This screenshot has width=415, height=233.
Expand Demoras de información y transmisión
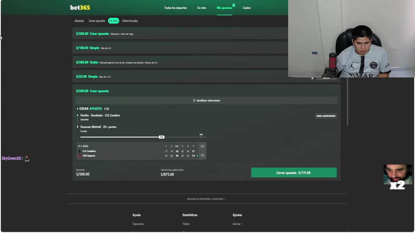206,199
